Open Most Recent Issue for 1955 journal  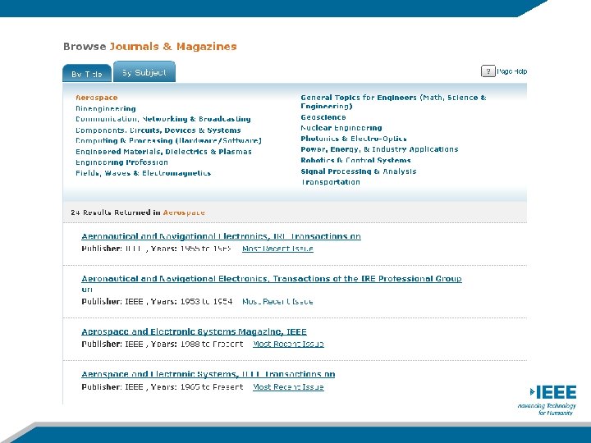277,249
